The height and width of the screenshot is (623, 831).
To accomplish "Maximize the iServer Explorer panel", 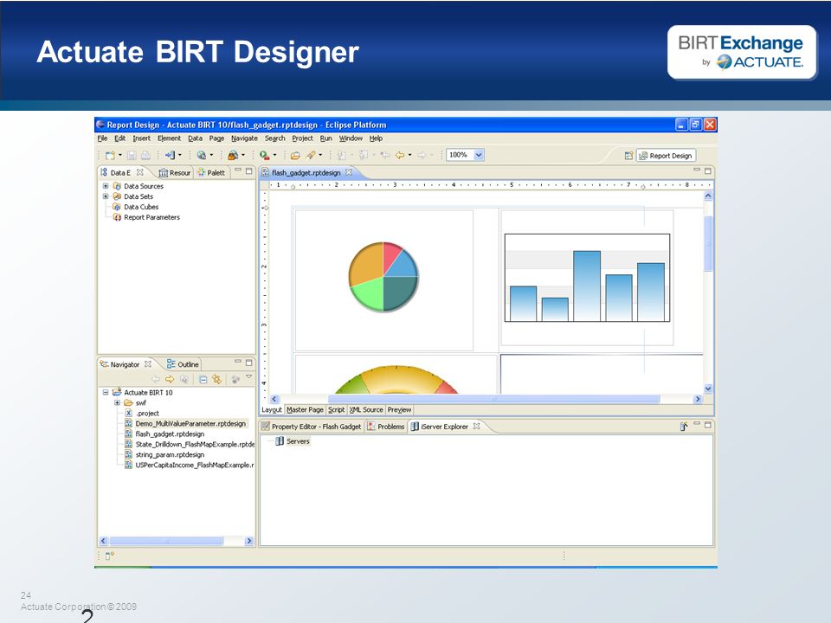I will pos(707,425).
